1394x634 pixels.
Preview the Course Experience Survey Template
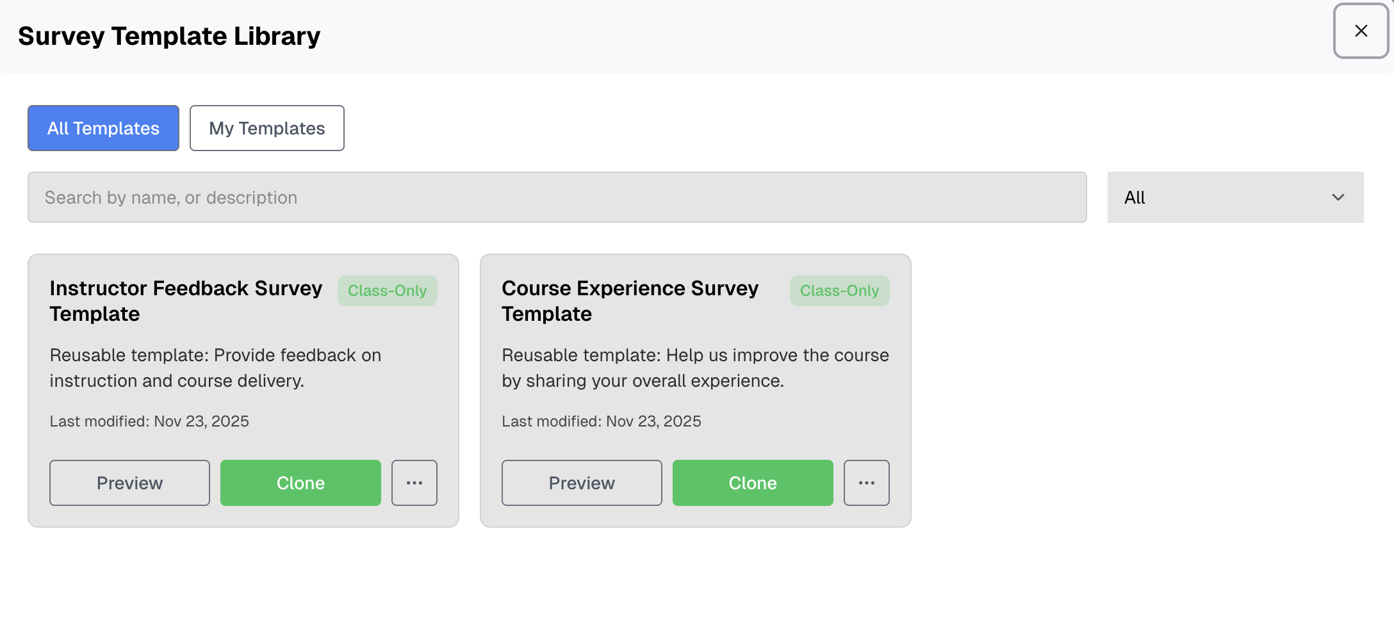[581, 483]
